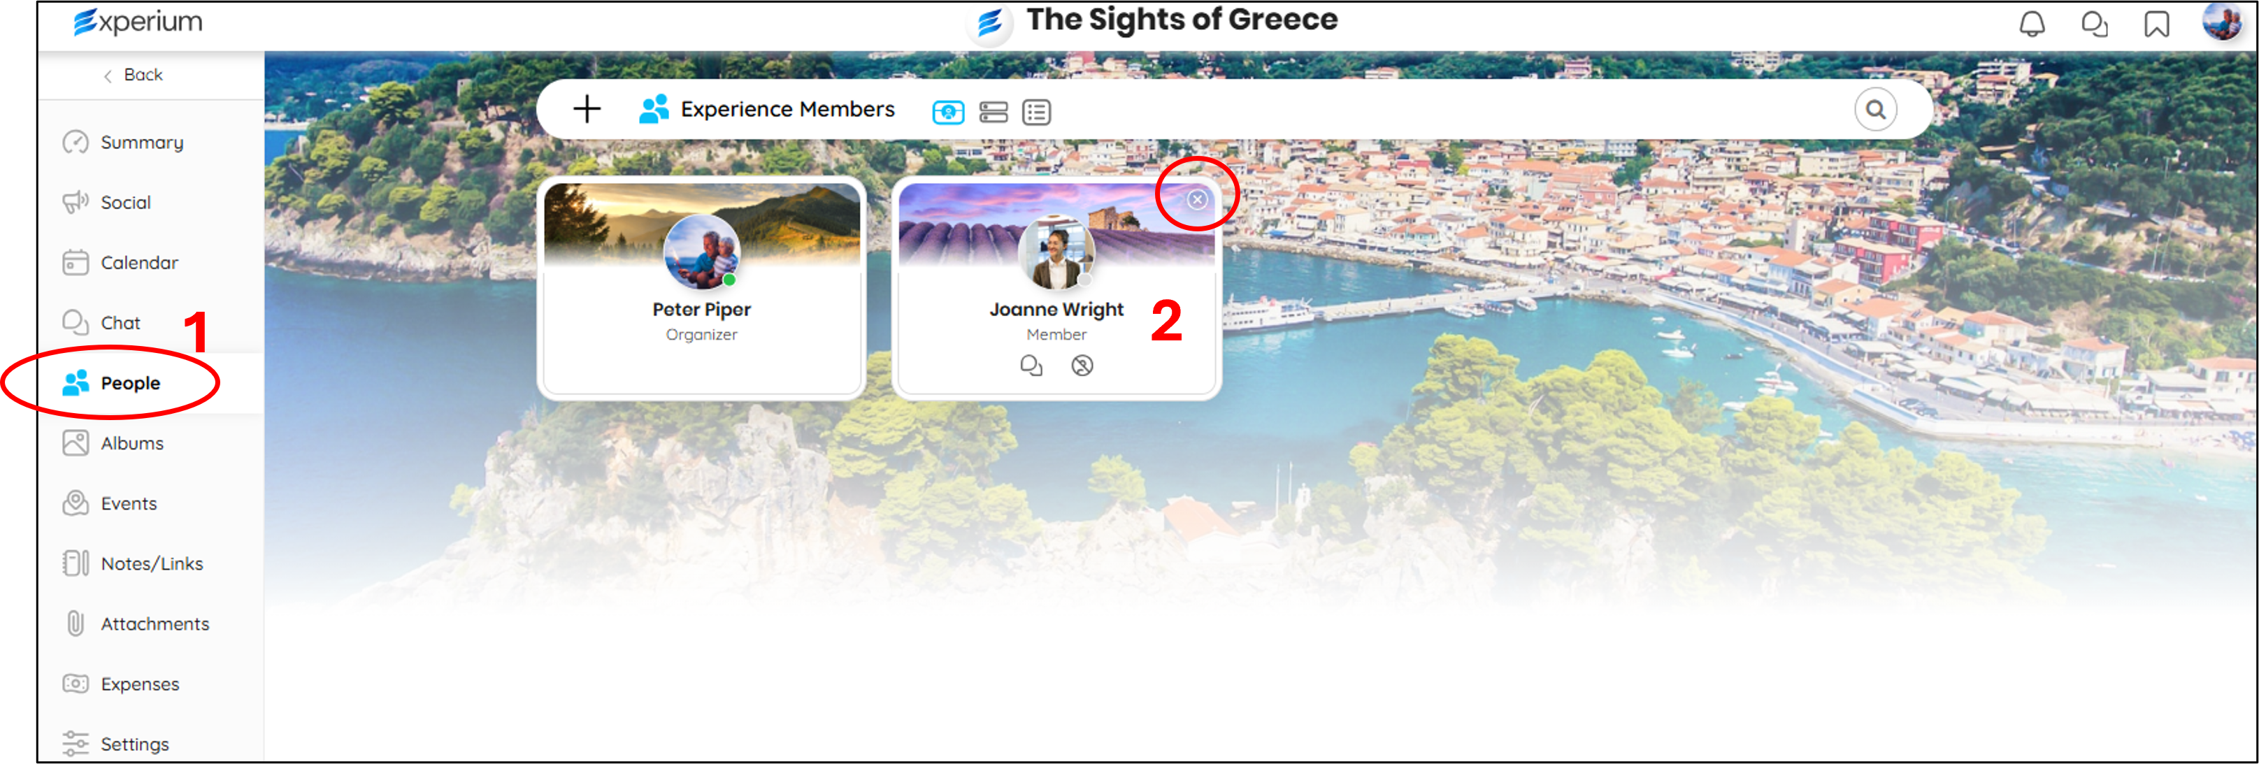Switch to the list view of members

(x=1037, y=111)
